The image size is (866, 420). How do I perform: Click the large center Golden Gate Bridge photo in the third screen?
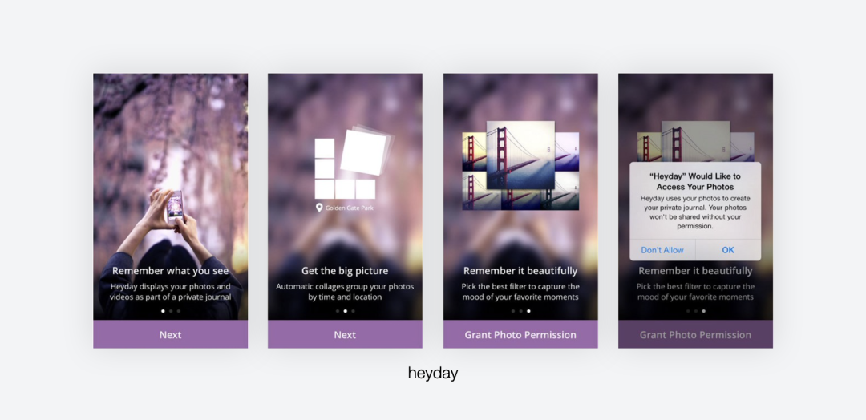[x=520, y=155]
